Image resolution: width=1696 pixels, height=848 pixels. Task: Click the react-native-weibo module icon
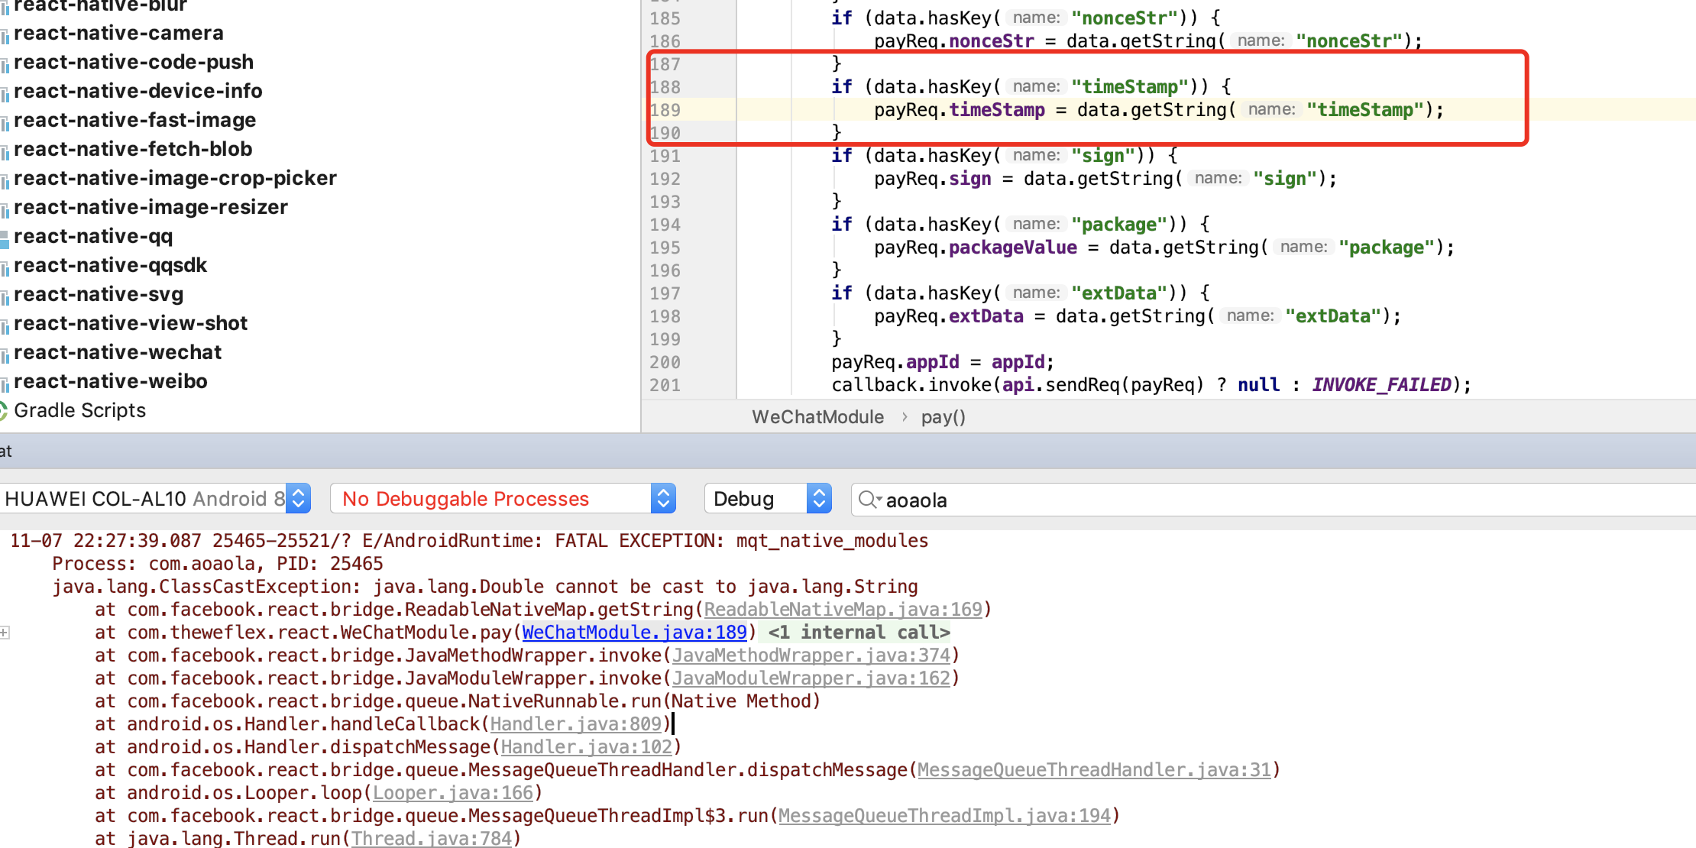click(6, 381)
